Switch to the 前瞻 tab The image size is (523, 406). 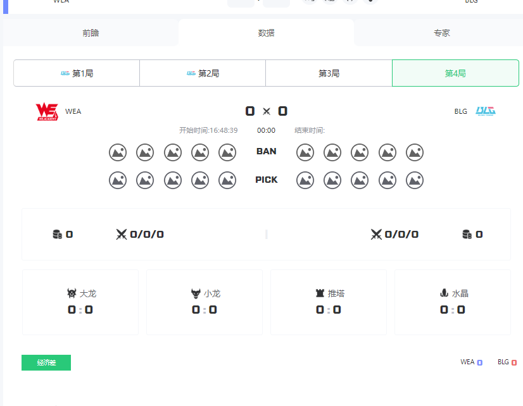coord(91,33)
